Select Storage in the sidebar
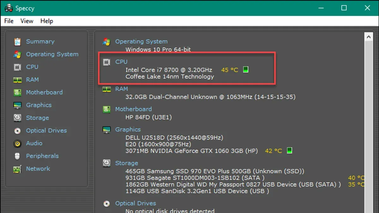379x213 pixels. pos(38,118)
